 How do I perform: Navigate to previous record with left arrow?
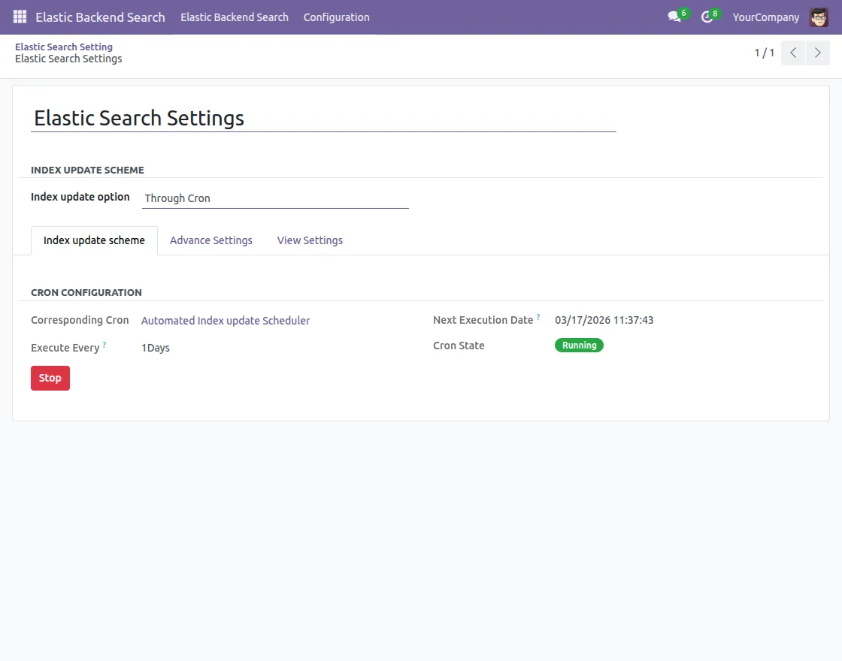[792, 53]
